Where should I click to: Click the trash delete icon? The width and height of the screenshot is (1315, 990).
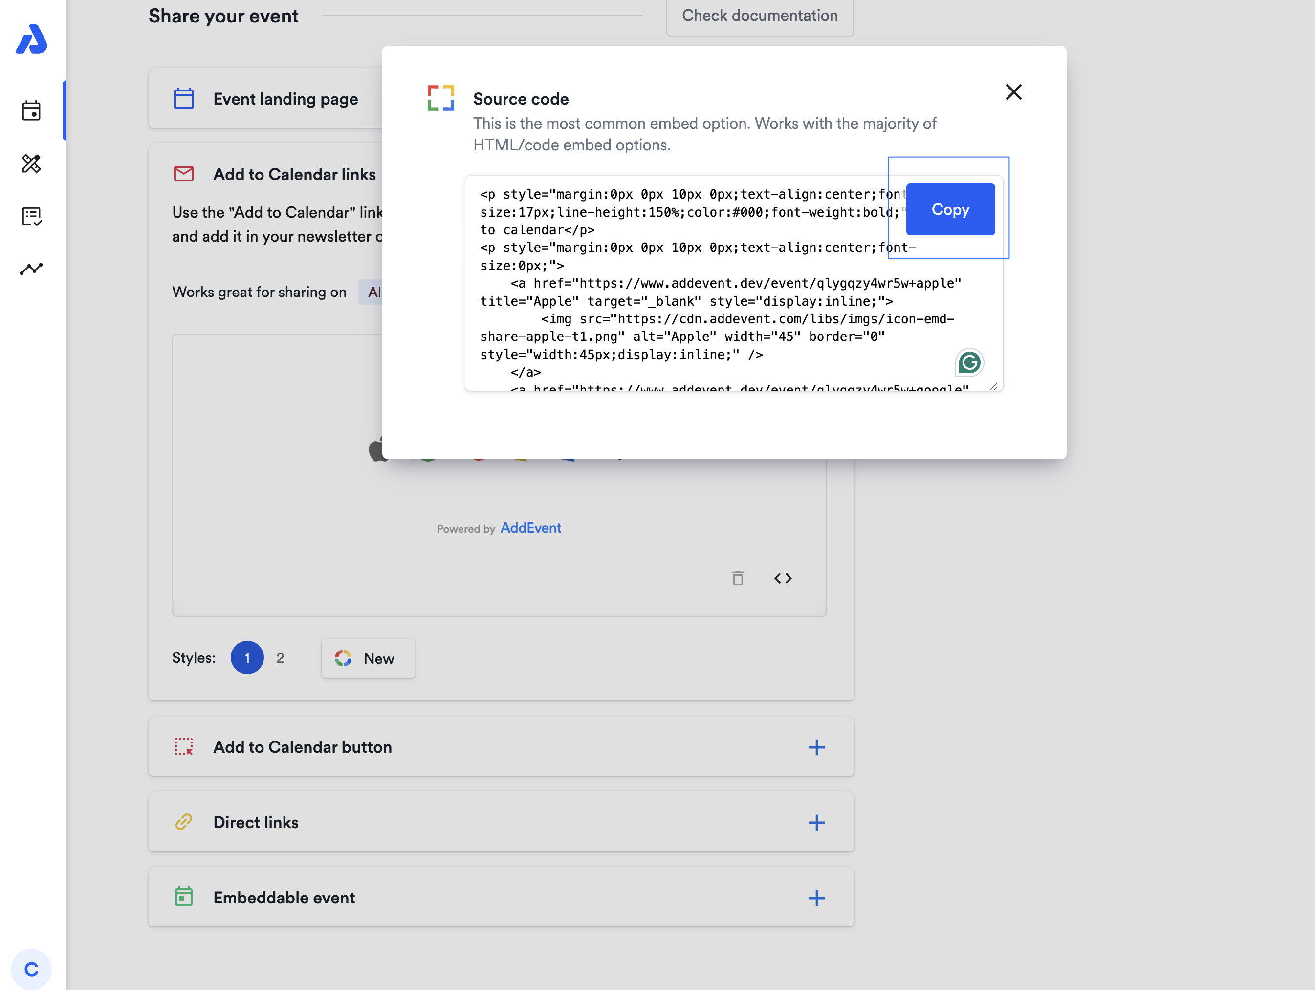tap(738, 578)
